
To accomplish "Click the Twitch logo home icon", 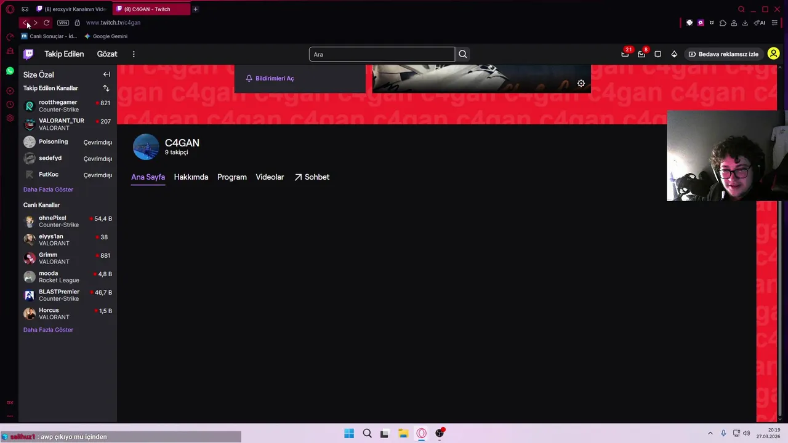I will click(28, 54).
